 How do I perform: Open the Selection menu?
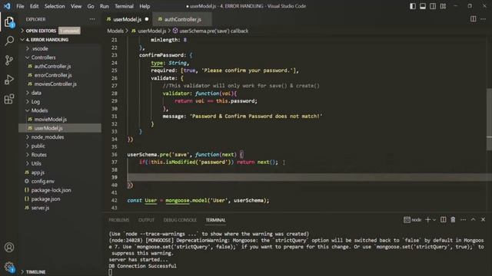(55, 6)
